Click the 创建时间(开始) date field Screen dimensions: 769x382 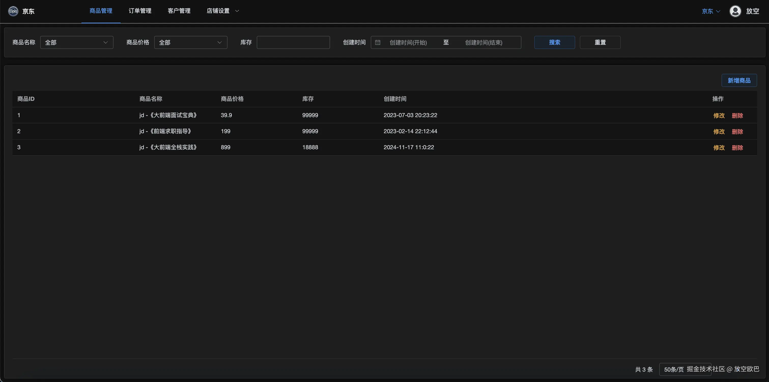(x=408, y=43)
